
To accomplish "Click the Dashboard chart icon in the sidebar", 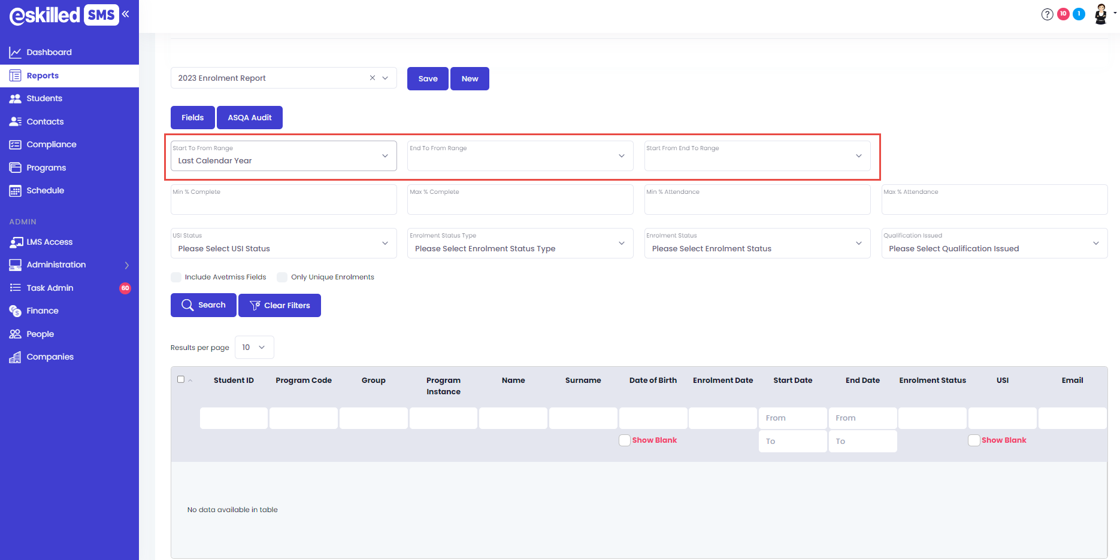I will (x=15, y=53).
